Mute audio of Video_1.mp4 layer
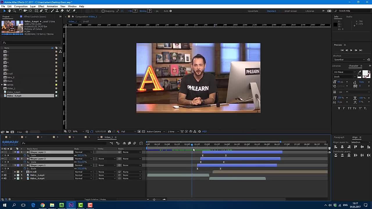This screenshot has height=209, width=372. (5, 175)
